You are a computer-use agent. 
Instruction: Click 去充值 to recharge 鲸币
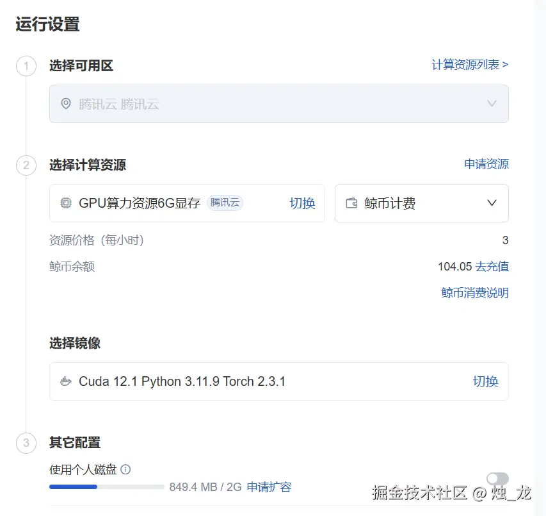coord(492,266)
